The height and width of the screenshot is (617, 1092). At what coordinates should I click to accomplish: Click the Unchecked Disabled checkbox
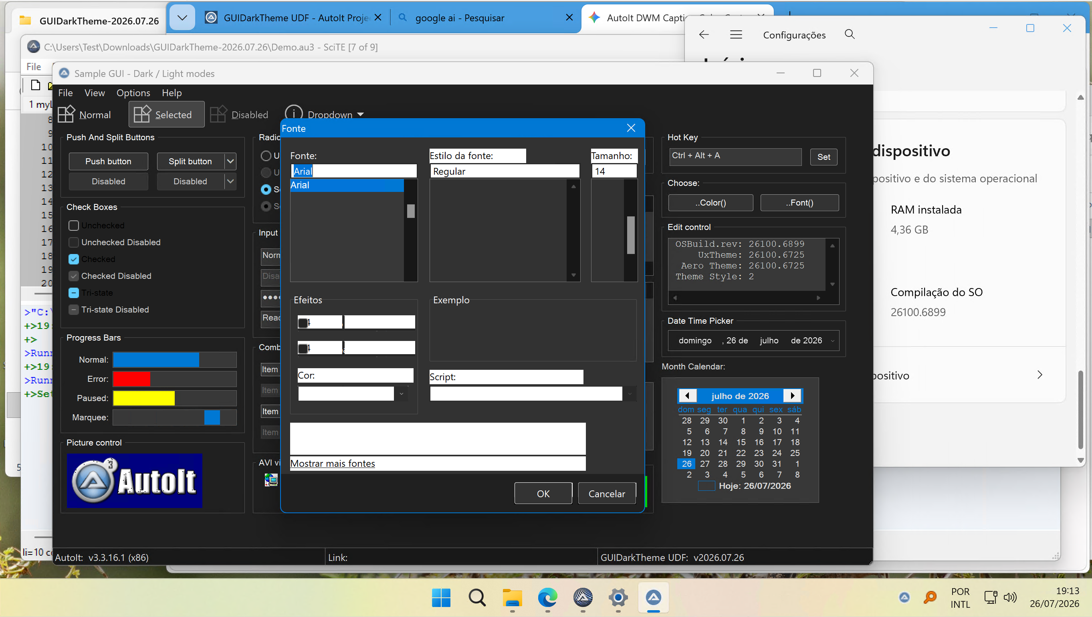74,242
